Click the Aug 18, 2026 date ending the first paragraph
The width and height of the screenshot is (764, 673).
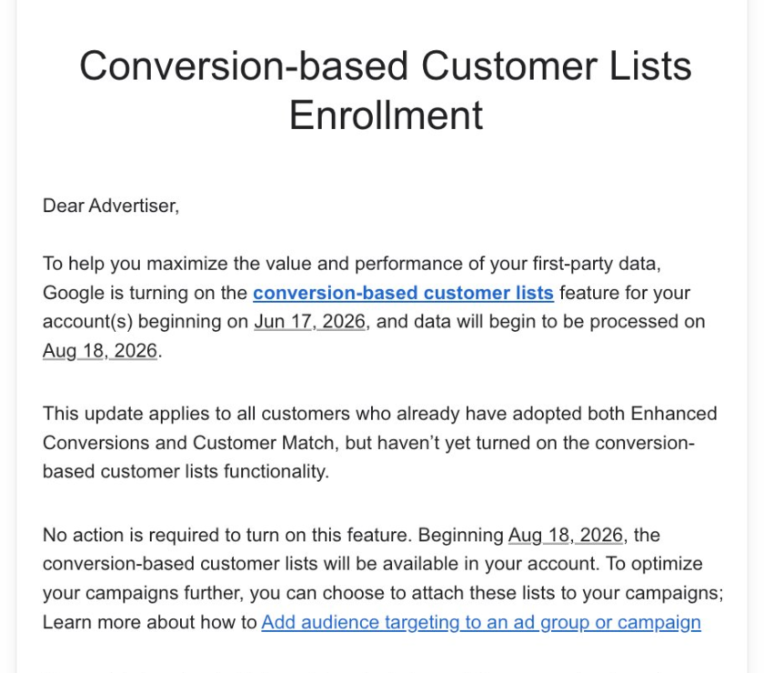coord(100,351)
